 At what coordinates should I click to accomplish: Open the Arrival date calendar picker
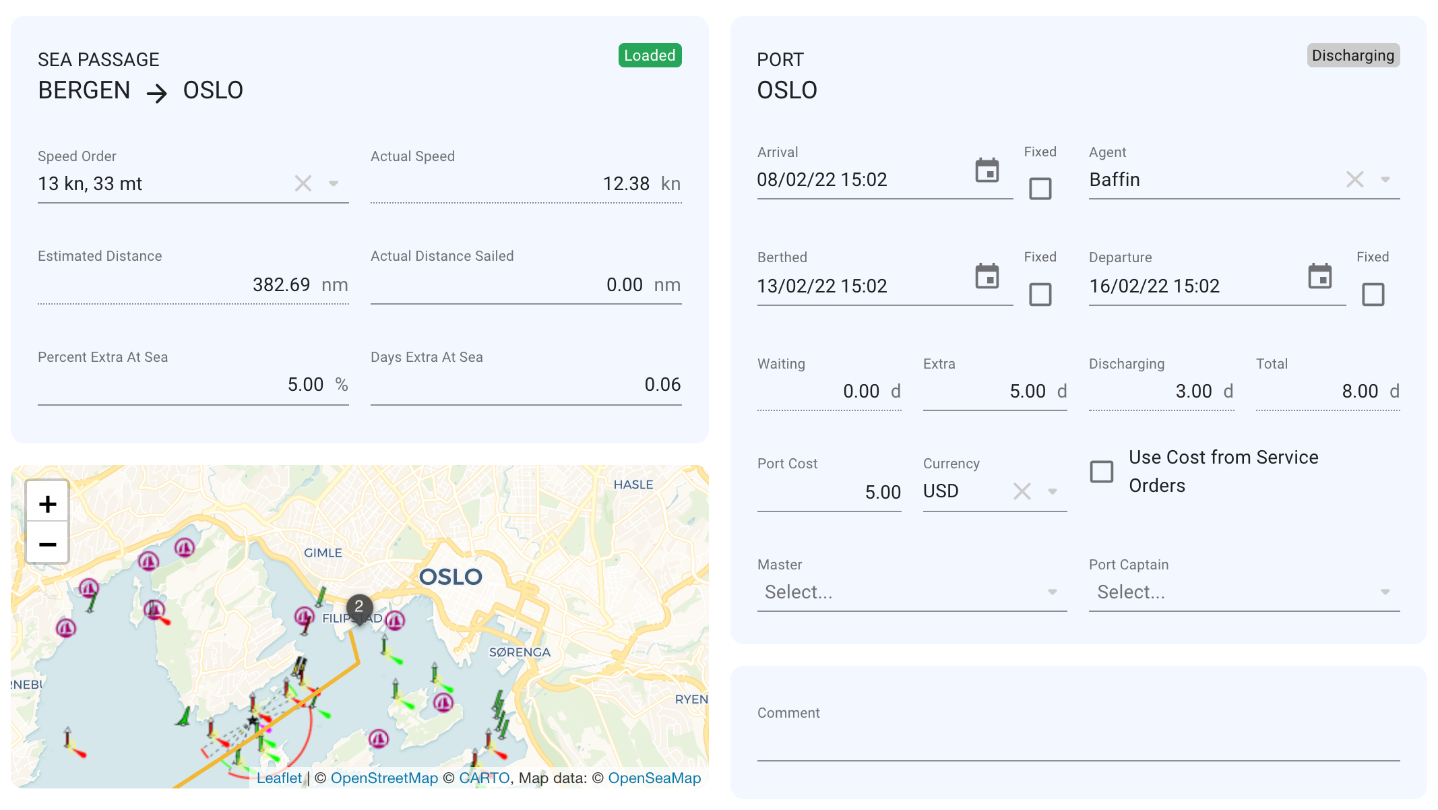987,170
